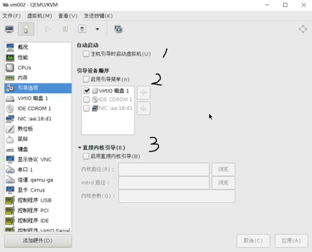Open the 发送按键 menu
This screenshot has width=312, height=252.
click(98, 16)
